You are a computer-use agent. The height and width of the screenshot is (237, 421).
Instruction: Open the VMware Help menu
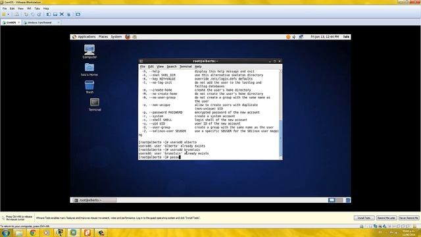(46, 9)
